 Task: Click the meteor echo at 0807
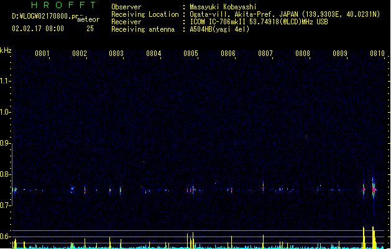click(x=263, y=187)
